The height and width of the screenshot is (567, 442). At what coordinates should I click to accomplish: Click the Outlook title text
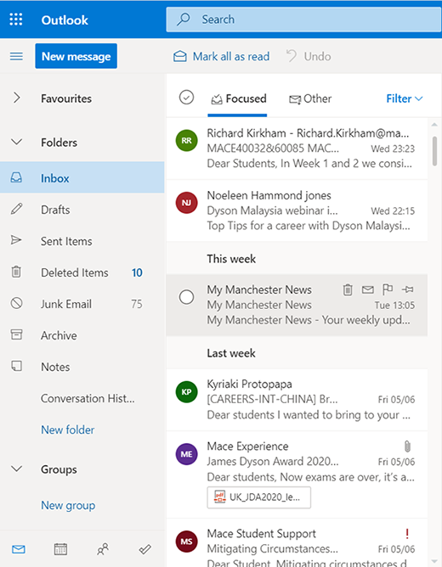pos(65,20)
